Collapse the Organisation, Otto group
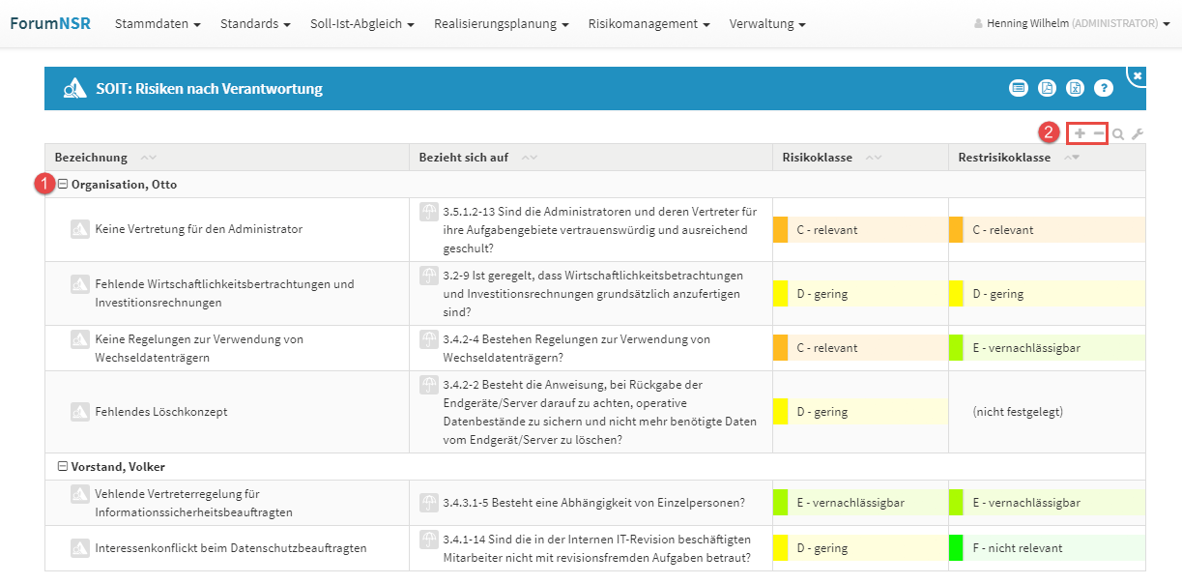Image resolution: width=1182 pixels, height=584 pixels. click(x=63, y=185)
